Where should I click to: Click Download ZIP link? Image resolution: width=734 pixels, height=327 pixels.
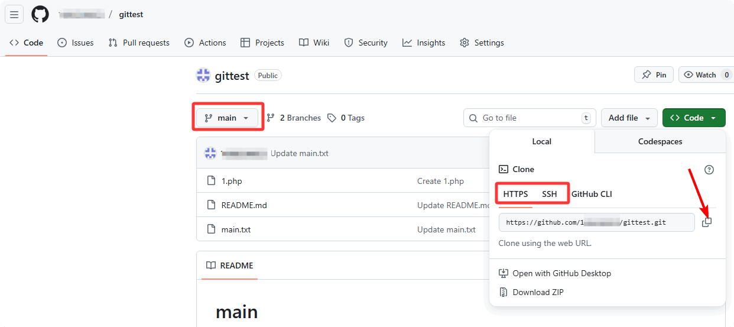coord(538,292)
